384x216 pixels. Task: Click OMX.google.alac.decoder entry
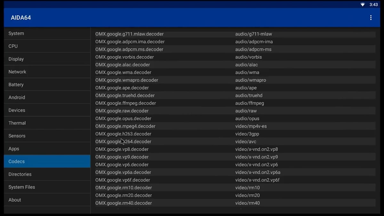click(235, 65)
